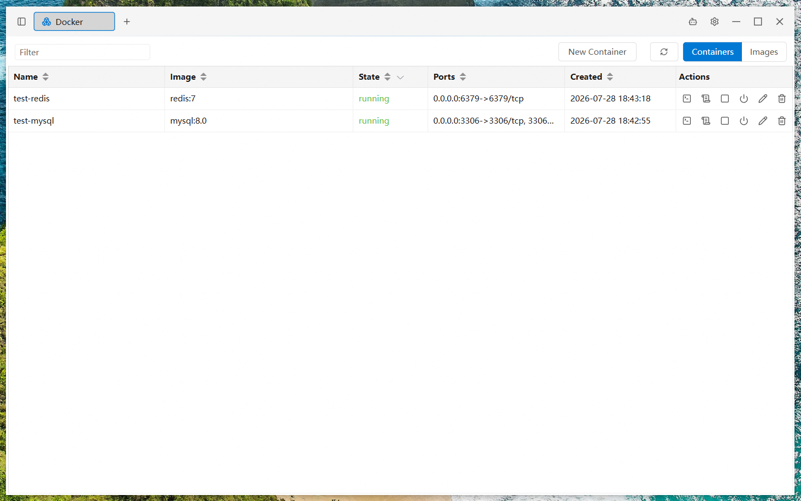Open the State column filter chevron
801x501 pixels.
click(400, 78)
